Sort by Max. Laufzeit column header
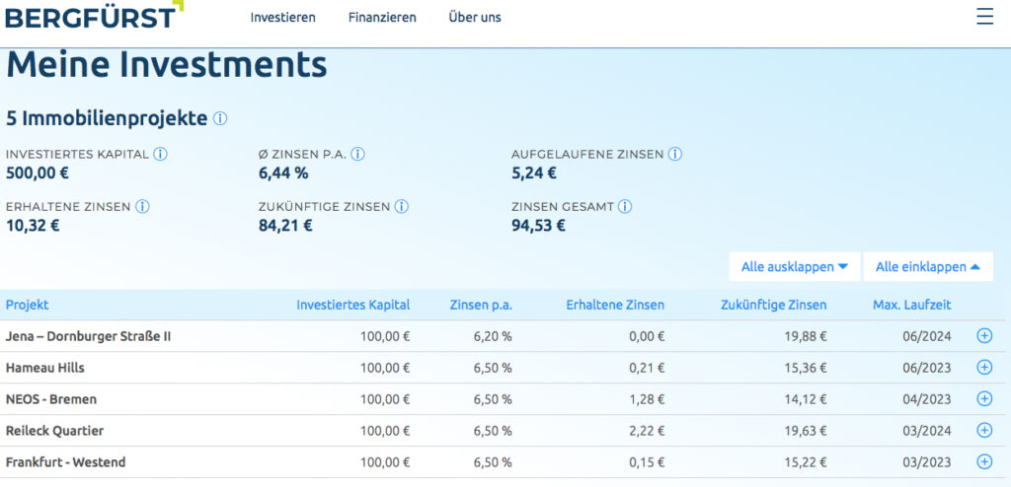The image size is (1011, 487). click(x=911, y=306)
